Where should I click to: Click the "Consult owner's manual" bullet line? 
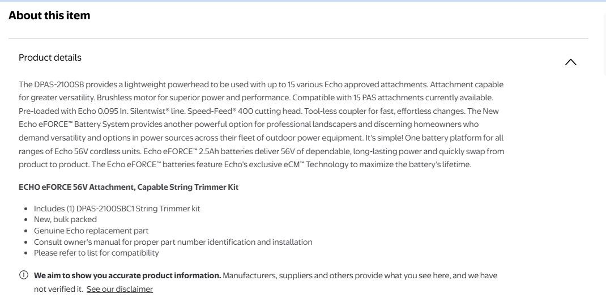click(x=173, y=242)
